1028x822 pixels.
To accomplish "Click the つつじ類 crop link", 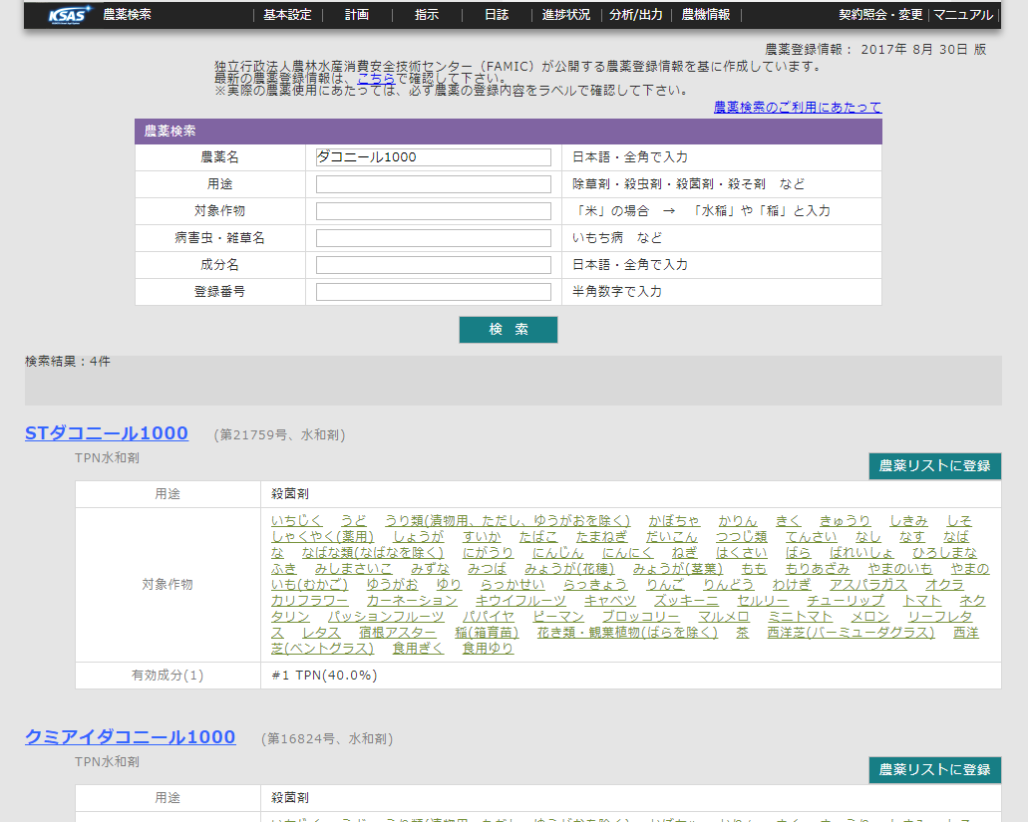I will pyautogui.click(x=742, y=536).
